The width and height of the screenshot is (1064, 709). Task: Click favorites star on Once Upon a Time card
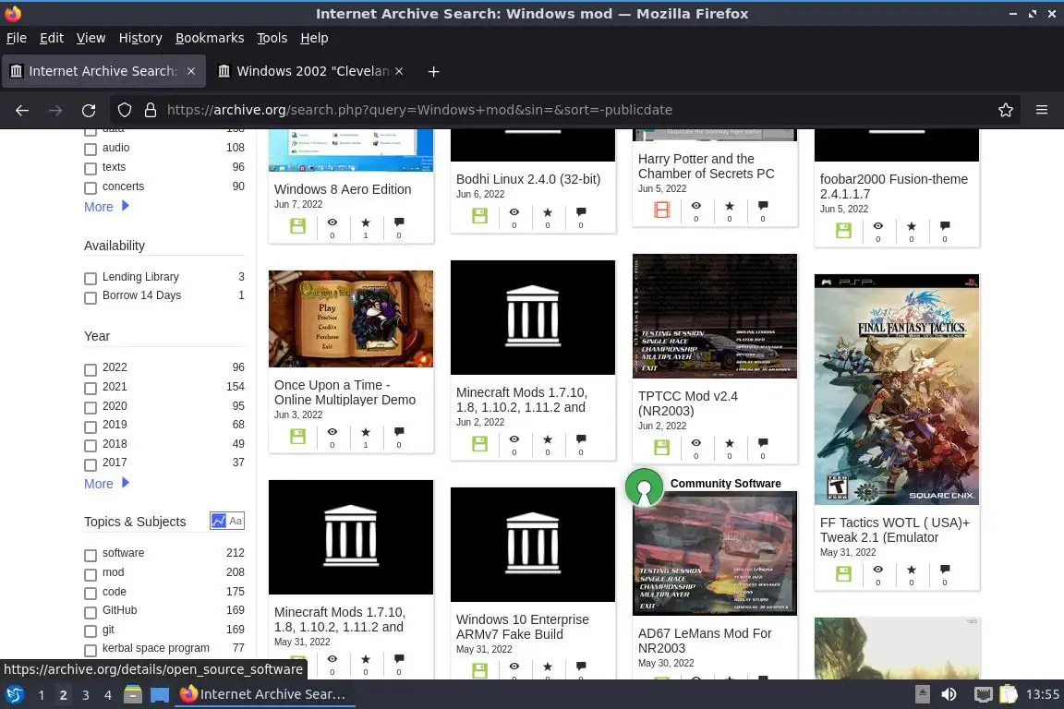[x=365, y=432]
